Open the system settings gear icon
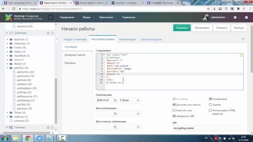This screenshot has height=142, width=253. click(x=235, y=17)
